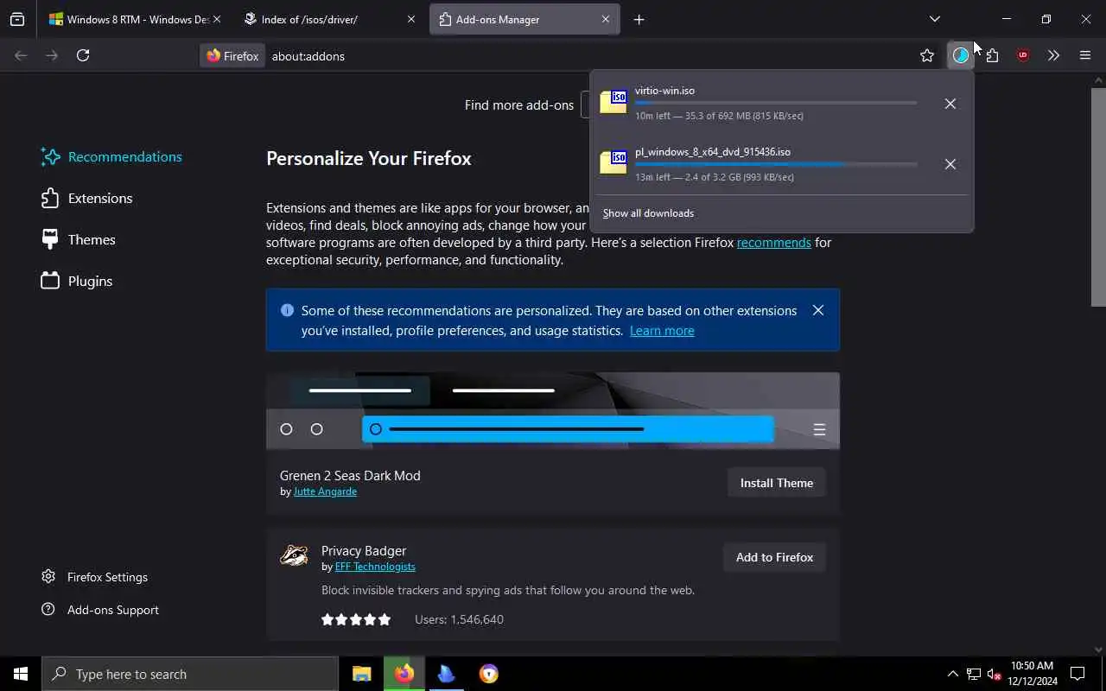Toggle the downloads panel toolbar icon

click(x=961, y=55)
